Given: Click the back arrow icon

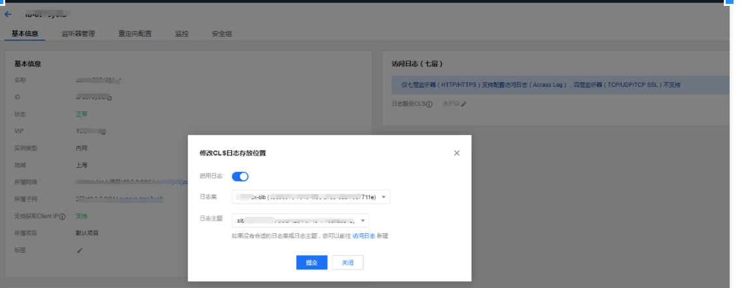Looking at the screenshot, I should click(8, 14).
